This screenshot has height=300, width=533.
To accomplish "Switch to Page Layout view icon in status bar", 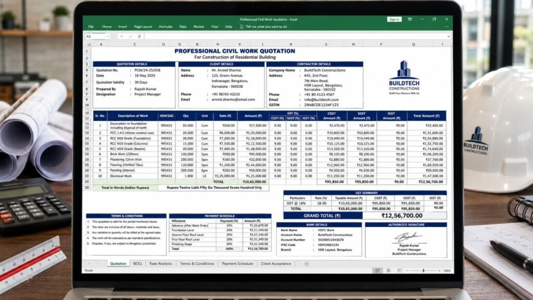I will click(x=388, y=270).
